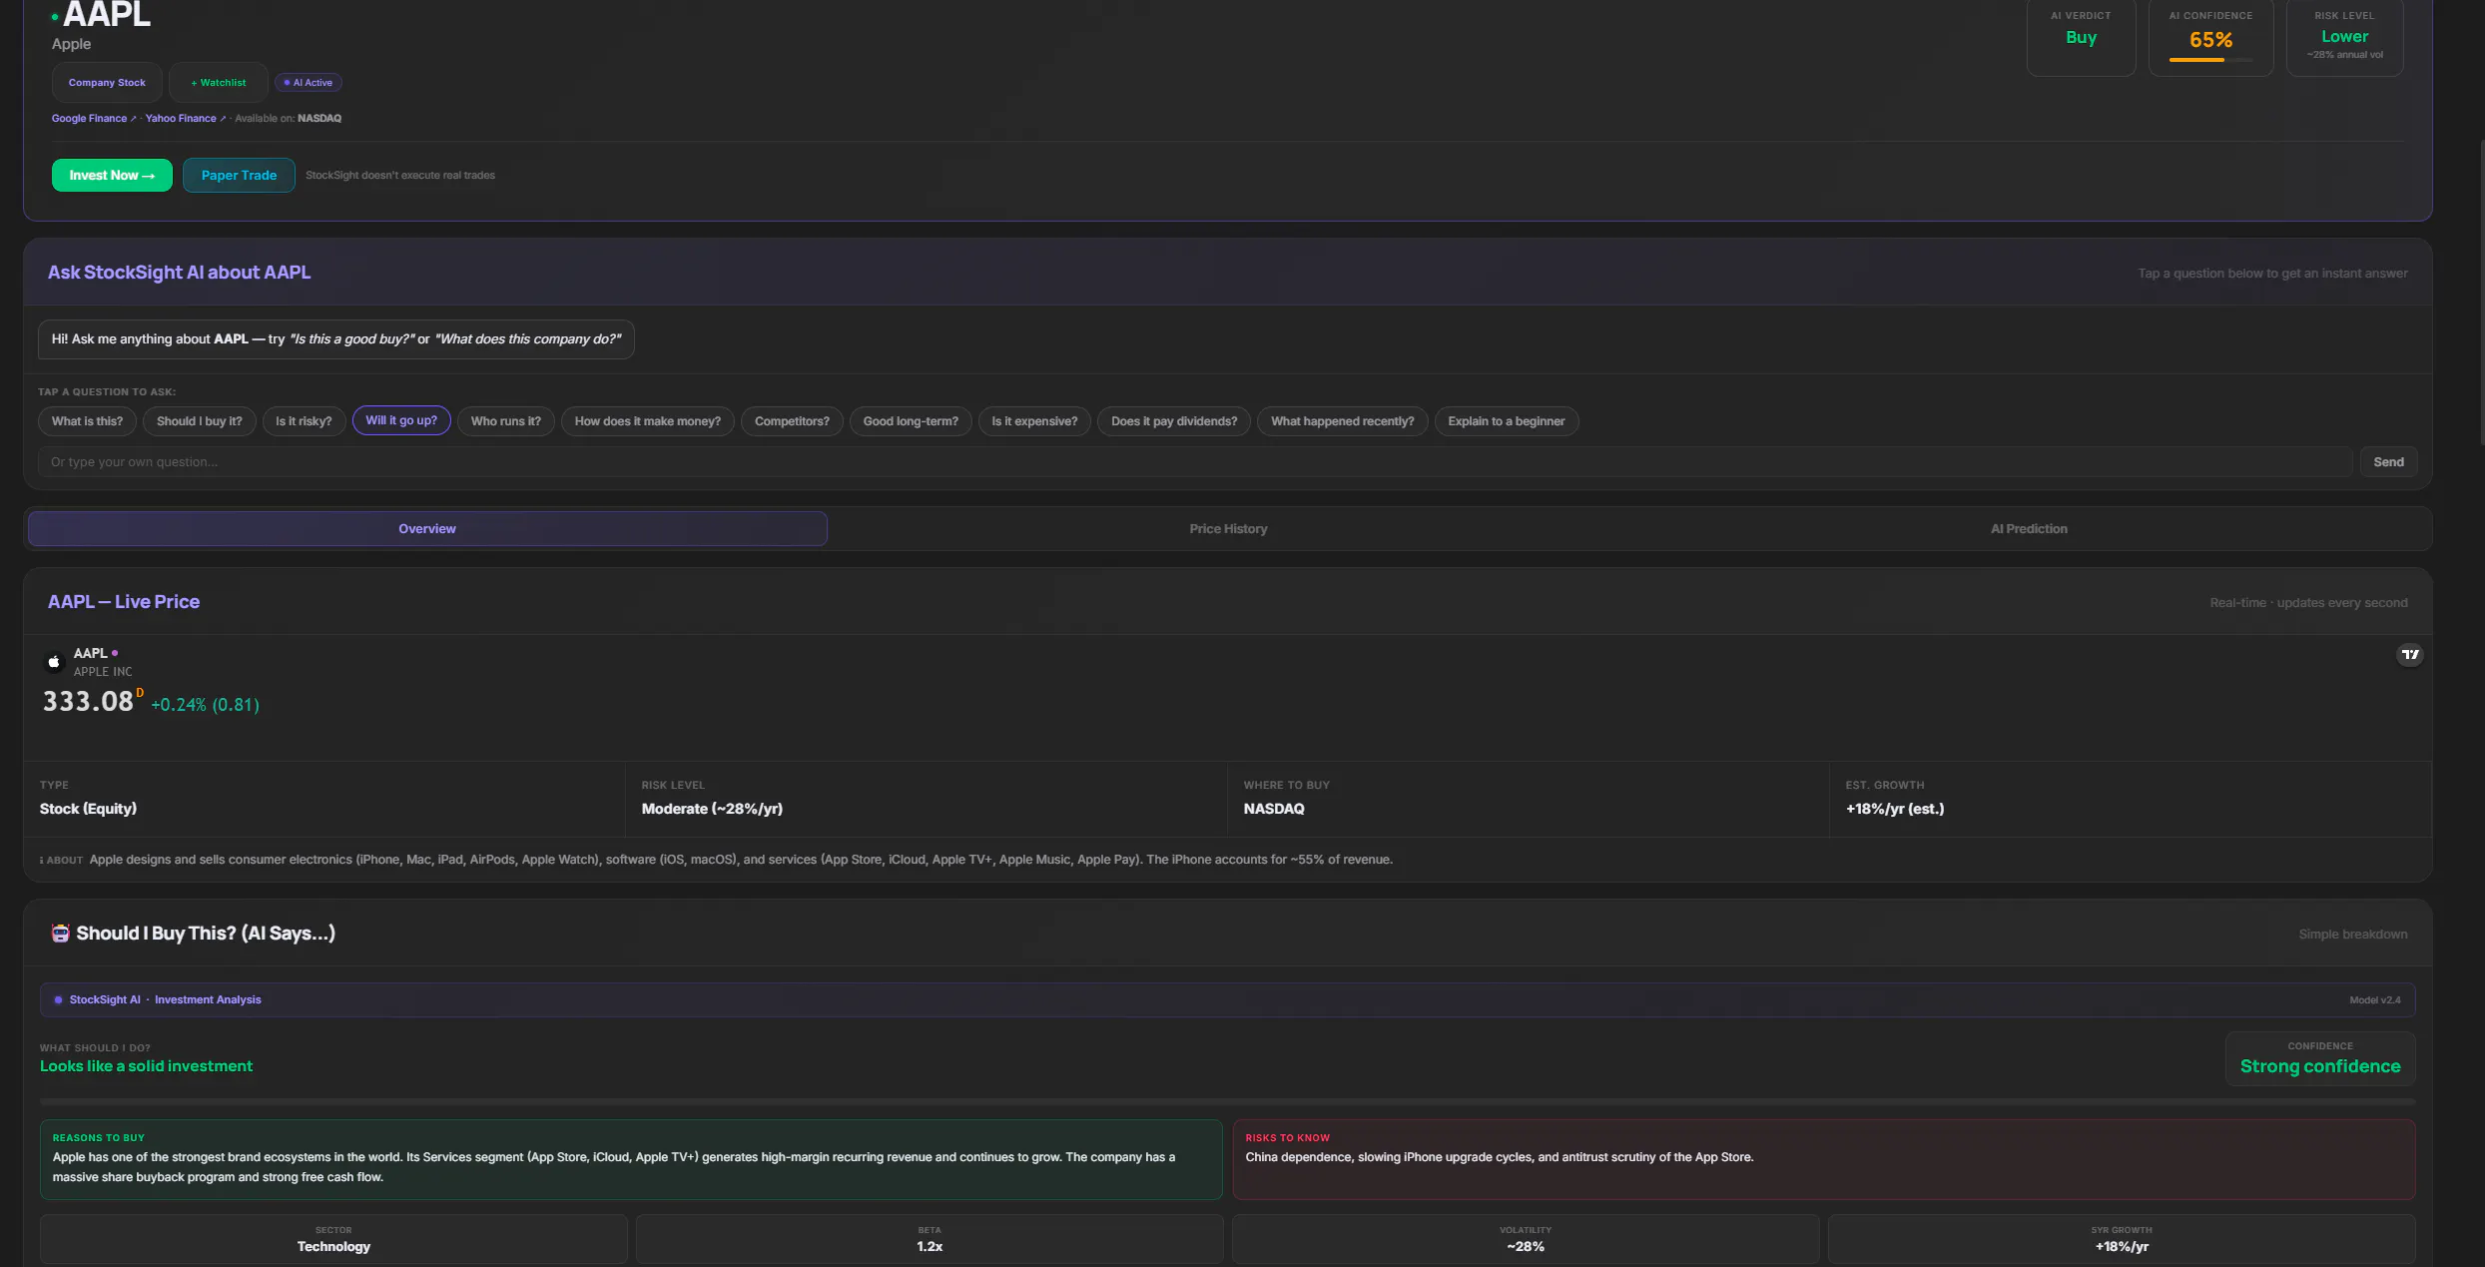
Task: Click the live price '333.08'
Action: pyautogui.click(x=88, y=702)
